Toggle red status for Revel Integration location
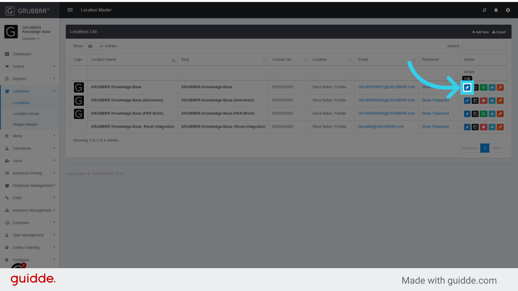518x291 pixels. click(483, 127)
